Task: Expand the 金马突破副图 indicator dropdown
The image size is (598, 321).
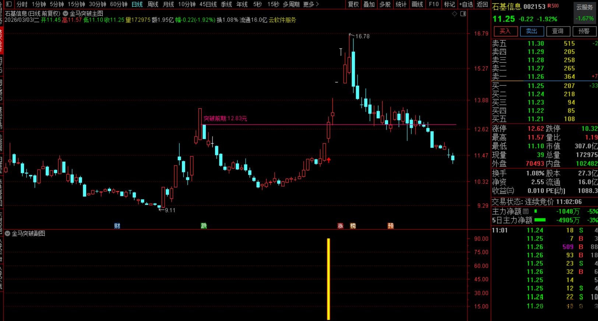Action: point(7,233)
